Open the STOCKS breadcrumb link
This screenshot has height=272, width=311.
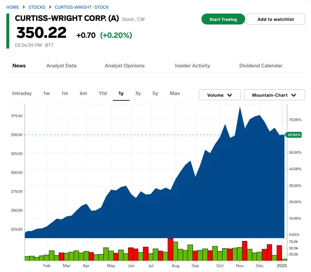(x=37, y=7)
